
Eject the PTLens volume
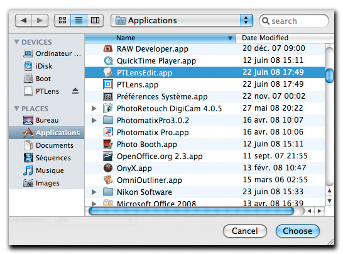pos(75,91)
